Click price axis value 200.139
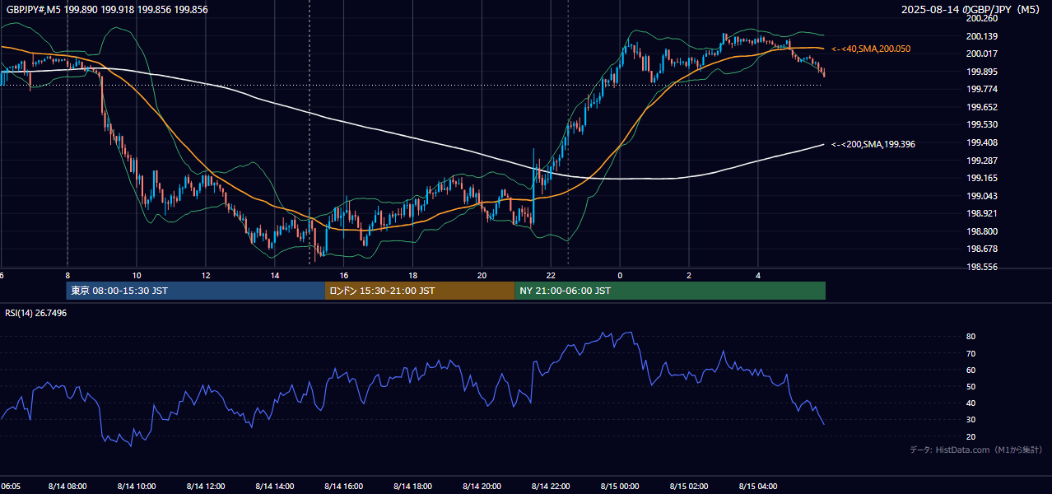This screenshot has width=1052, height=494. point(982,36)
